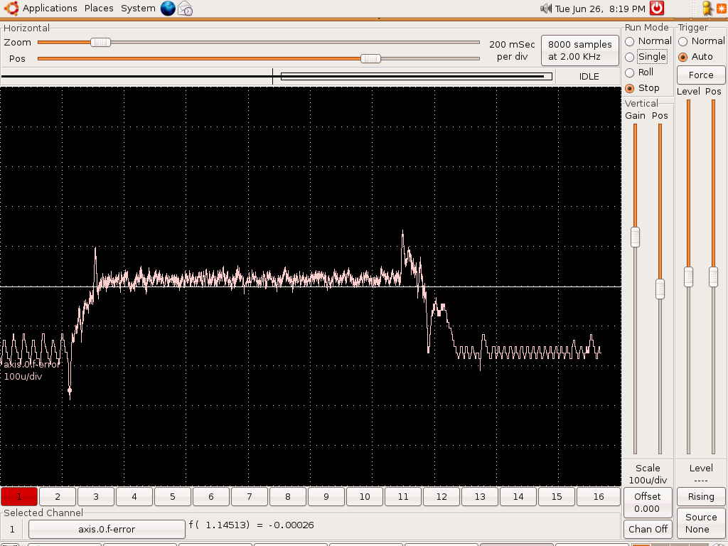Viewport: 728px width, 546px height.
Task: Click the orange star tray icon
Action: (722, 9)
